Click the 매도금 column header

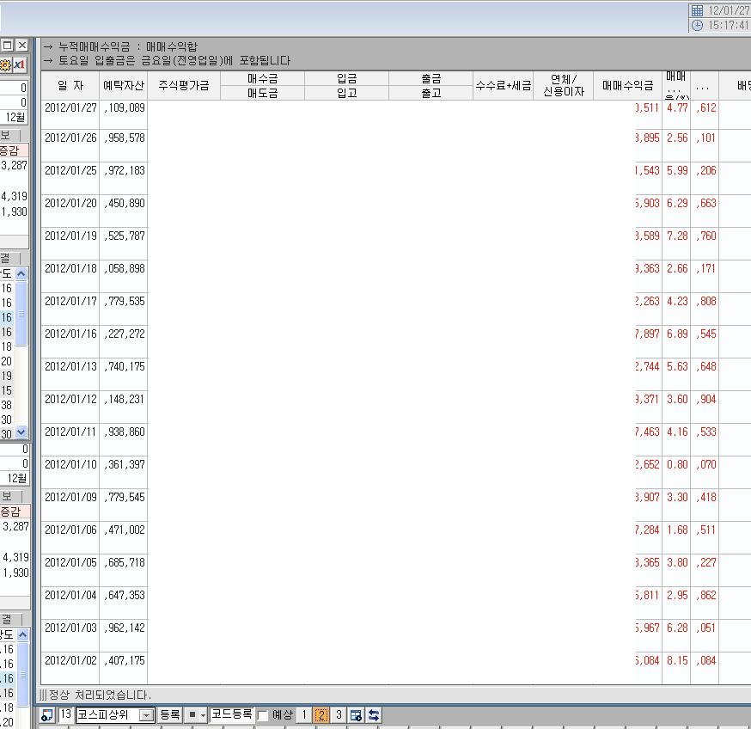[x=262, y=93]
